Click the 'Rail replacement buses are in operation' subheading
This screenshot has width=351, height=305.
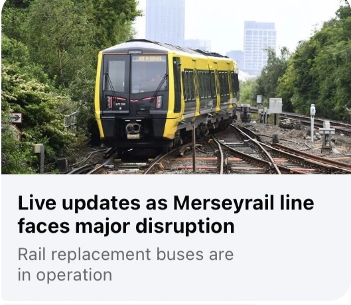[125, 265]
